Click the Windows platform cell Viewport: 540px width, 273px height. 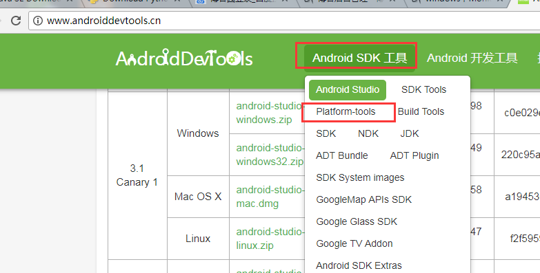(x=198, y=133)
